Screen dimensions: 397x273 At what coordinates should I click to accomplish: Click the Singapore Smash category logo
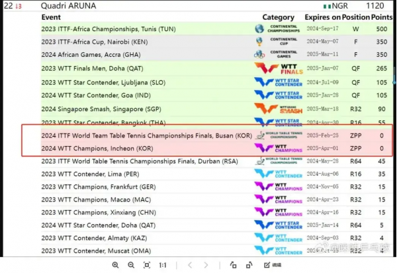(278, 108)
